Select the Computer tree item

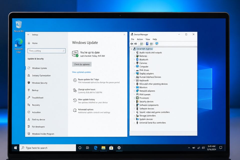click(144, 66)
